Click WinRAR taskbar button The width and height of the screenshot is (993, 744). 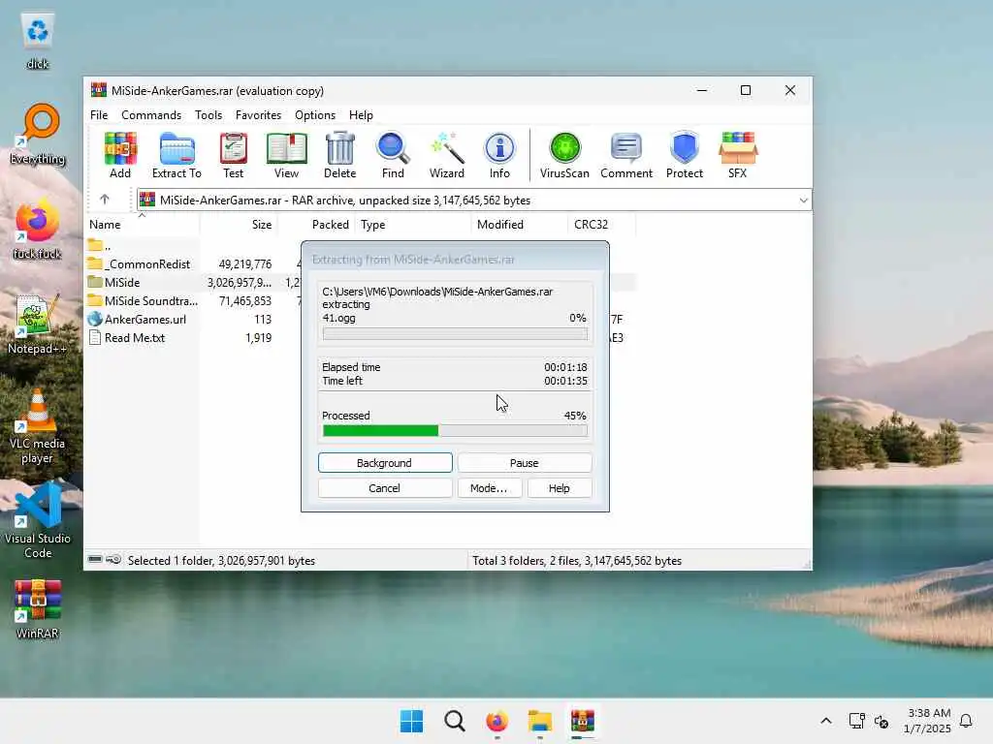(583, 721)
